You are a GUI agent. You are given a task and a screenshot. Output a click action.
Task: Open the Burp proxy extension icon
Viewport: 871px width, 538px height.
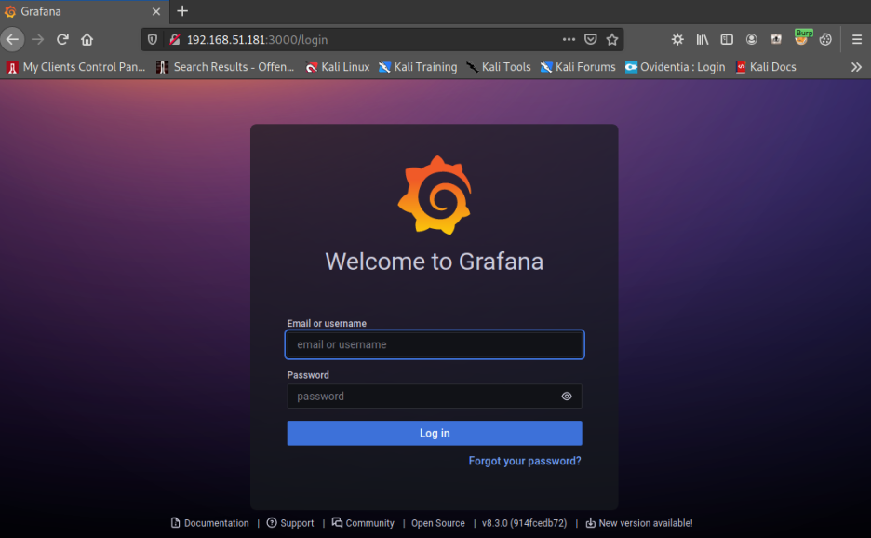[x=802, y=38]
